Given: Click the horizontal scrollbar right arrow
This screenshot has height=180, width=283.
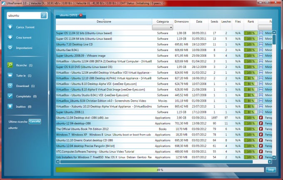Looking at the screenshot, I should coord(270,162).
